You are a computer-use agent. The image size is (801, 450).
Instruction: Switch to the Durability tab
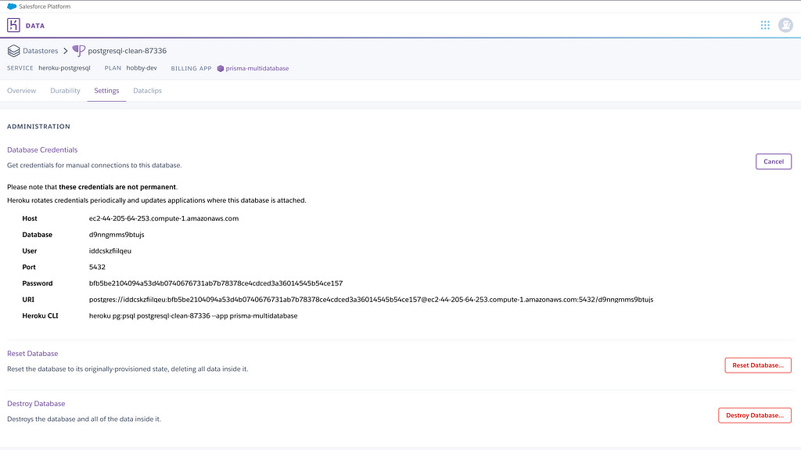coord(65,91)
